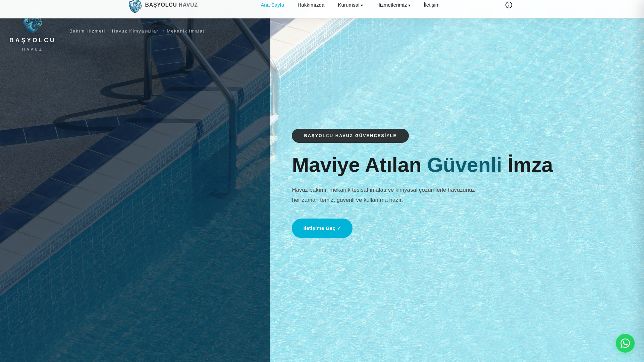Click the Maviye Atılan Güvenli İmza heading
This screenshot has width=644, height=362.
point(422,165)
